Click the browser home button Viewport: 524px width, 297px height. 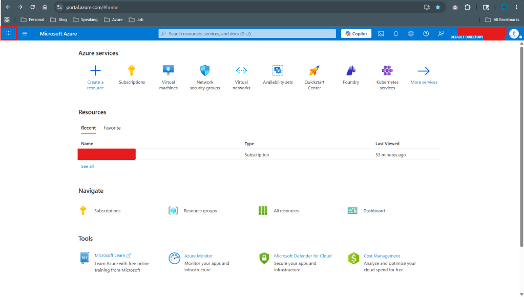45,7
